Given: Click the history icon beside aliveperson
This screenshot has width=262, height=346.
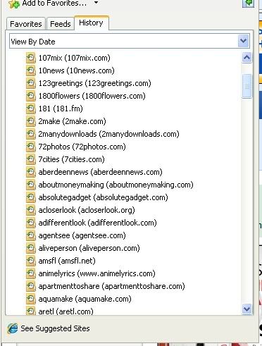Looking at the screenshot, I should pos(30,248).
